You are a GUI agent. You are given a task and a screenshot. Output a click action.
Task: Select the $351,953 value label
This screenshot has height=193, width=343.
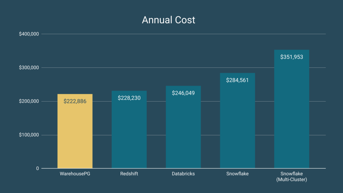tap(291, 57)
